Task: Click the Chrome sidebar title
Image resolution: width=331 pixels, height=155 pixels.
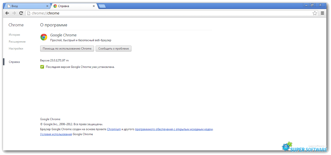Action: click(16, 25)
